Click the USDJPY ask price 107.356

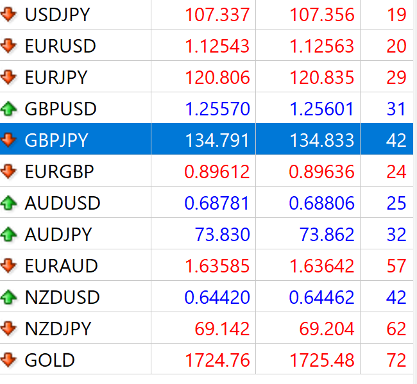coord(322,15)
